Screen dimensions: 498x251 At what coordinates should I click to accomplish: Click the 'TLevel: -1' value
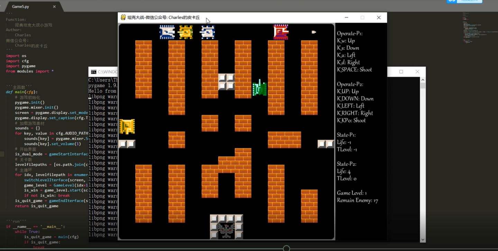(x=347, y=149)
